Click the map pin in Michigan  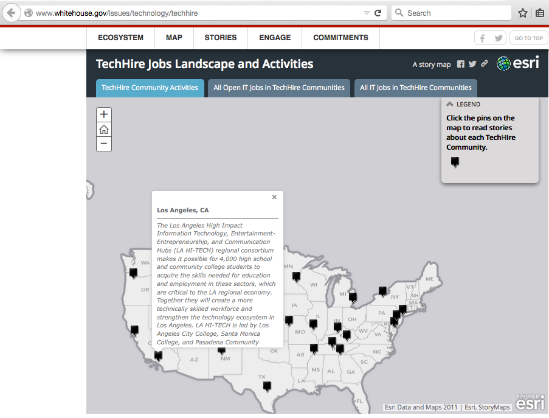353,298
